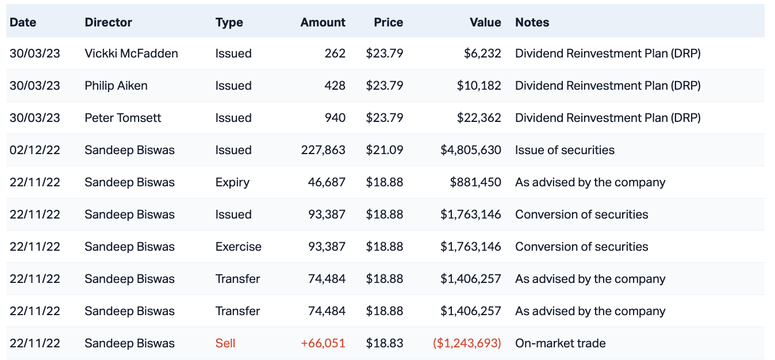Open Vickki McFadden director link
The image size is (775, 360).
coord(131,53)
